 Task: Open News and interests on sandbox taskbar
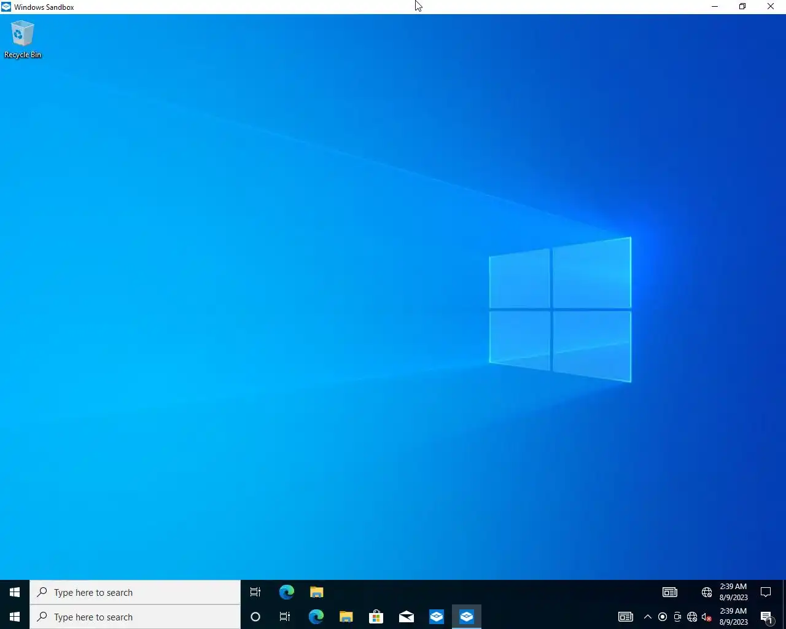670,592
